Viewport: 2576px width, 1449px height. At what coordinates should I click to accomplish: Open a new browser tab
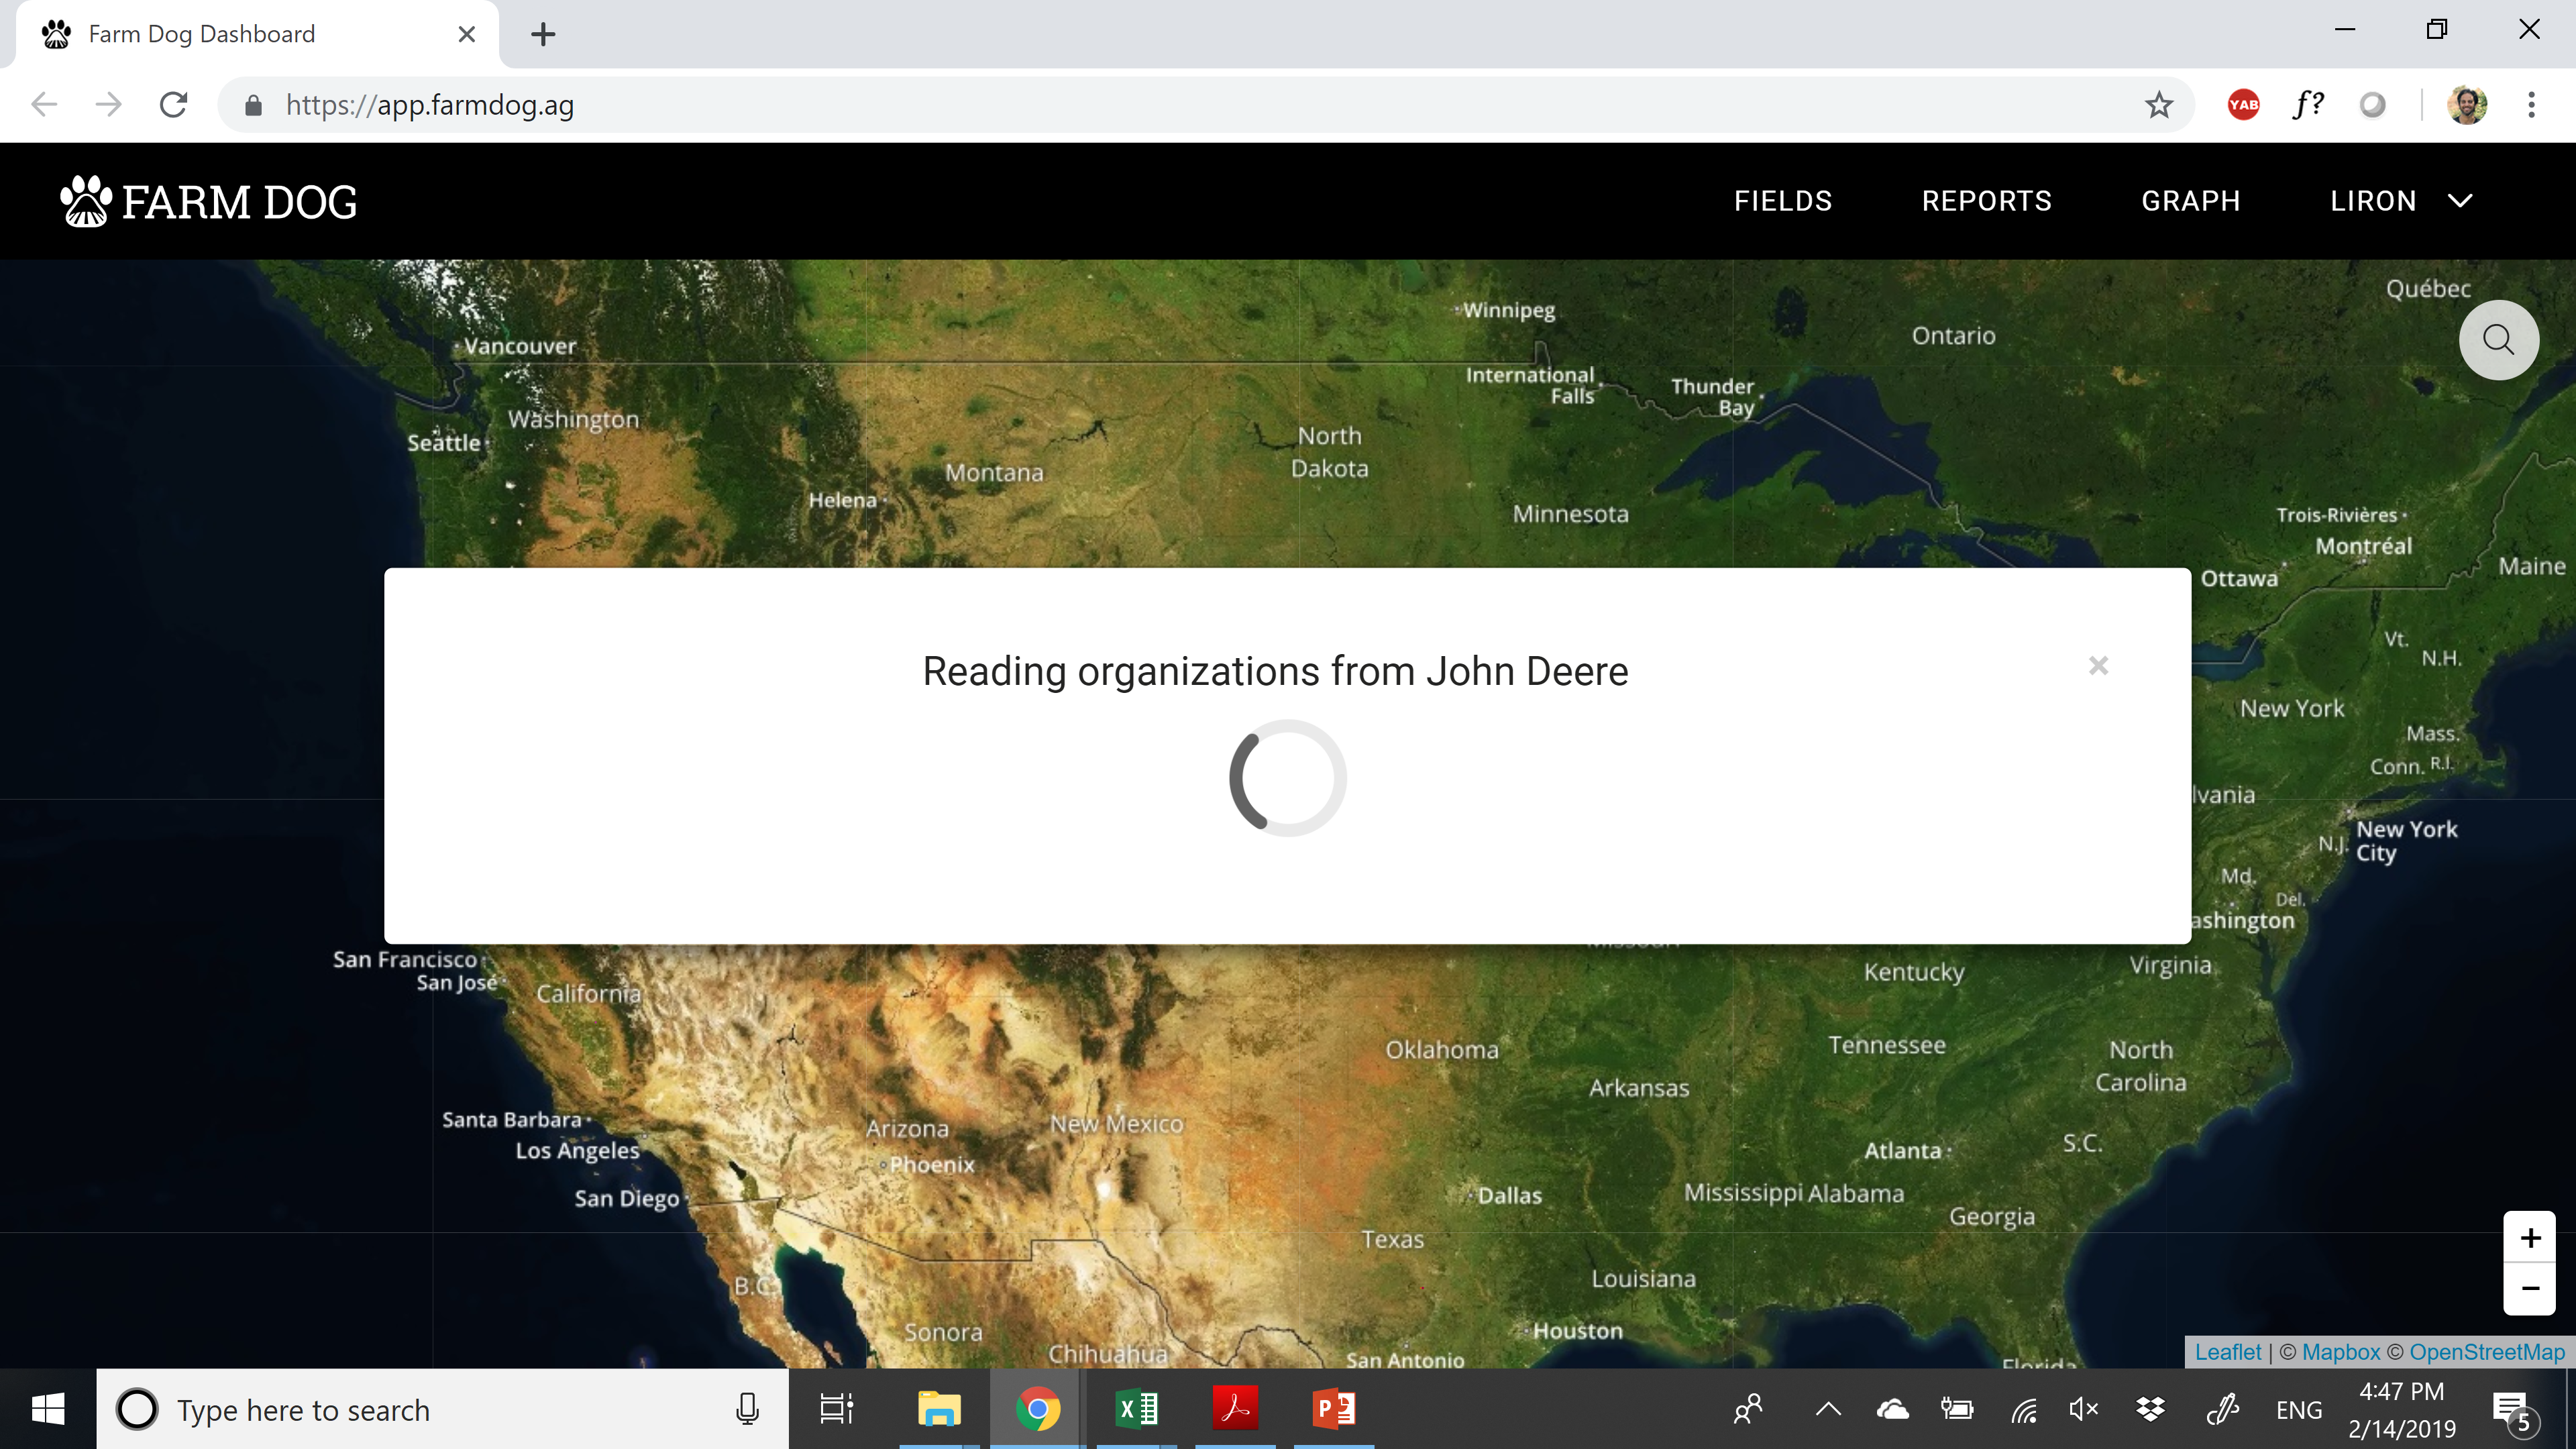543,34
